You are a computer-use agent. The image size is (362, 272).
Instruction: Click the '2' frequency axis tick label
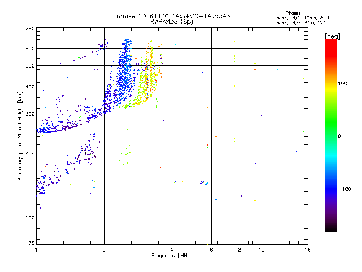coord(104,250)
